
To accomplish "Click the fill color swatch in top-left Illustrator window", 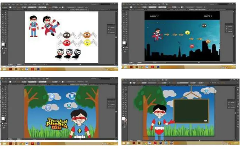I will (3, 44).
